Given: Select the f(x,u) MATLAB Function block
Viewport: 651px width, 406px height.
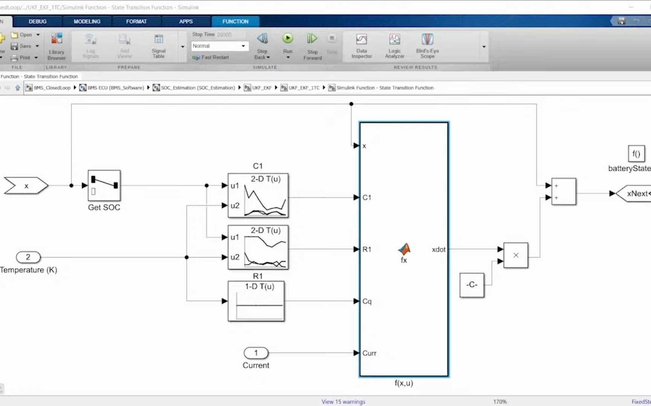Looking at the screenshot, I should click(x=404, y=249).
